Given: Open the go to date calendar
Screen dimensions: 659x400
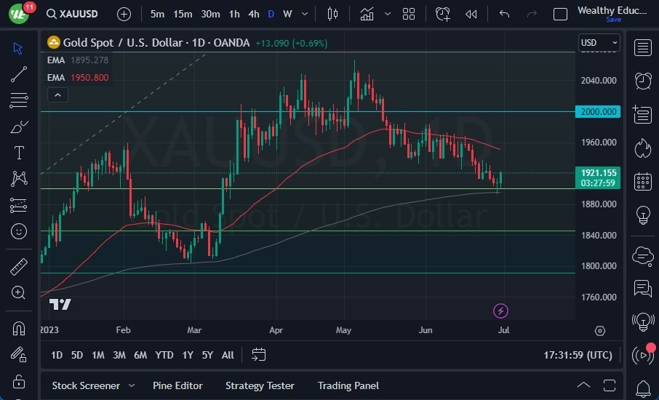Looking at the screenshot, I should [258, 355].
